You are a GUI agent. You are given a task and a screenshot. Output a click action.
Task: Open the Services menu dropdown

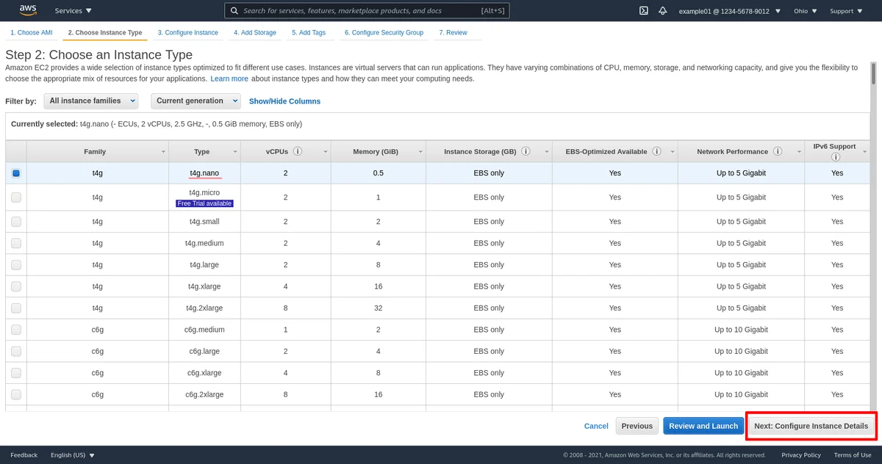(73, 11)
